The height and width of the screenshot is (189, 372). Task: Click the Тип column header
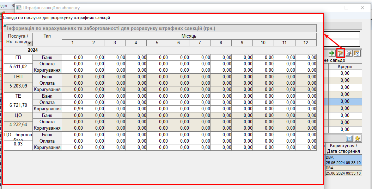[47, 36]
